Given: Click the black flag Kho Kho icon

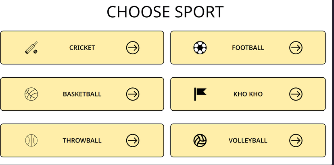Looking at the screenshot, I should (x=200, y=94).
